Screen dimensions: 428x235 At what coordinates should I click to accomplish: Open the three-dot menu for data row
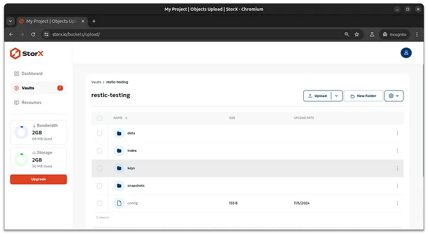click(397, 133)
